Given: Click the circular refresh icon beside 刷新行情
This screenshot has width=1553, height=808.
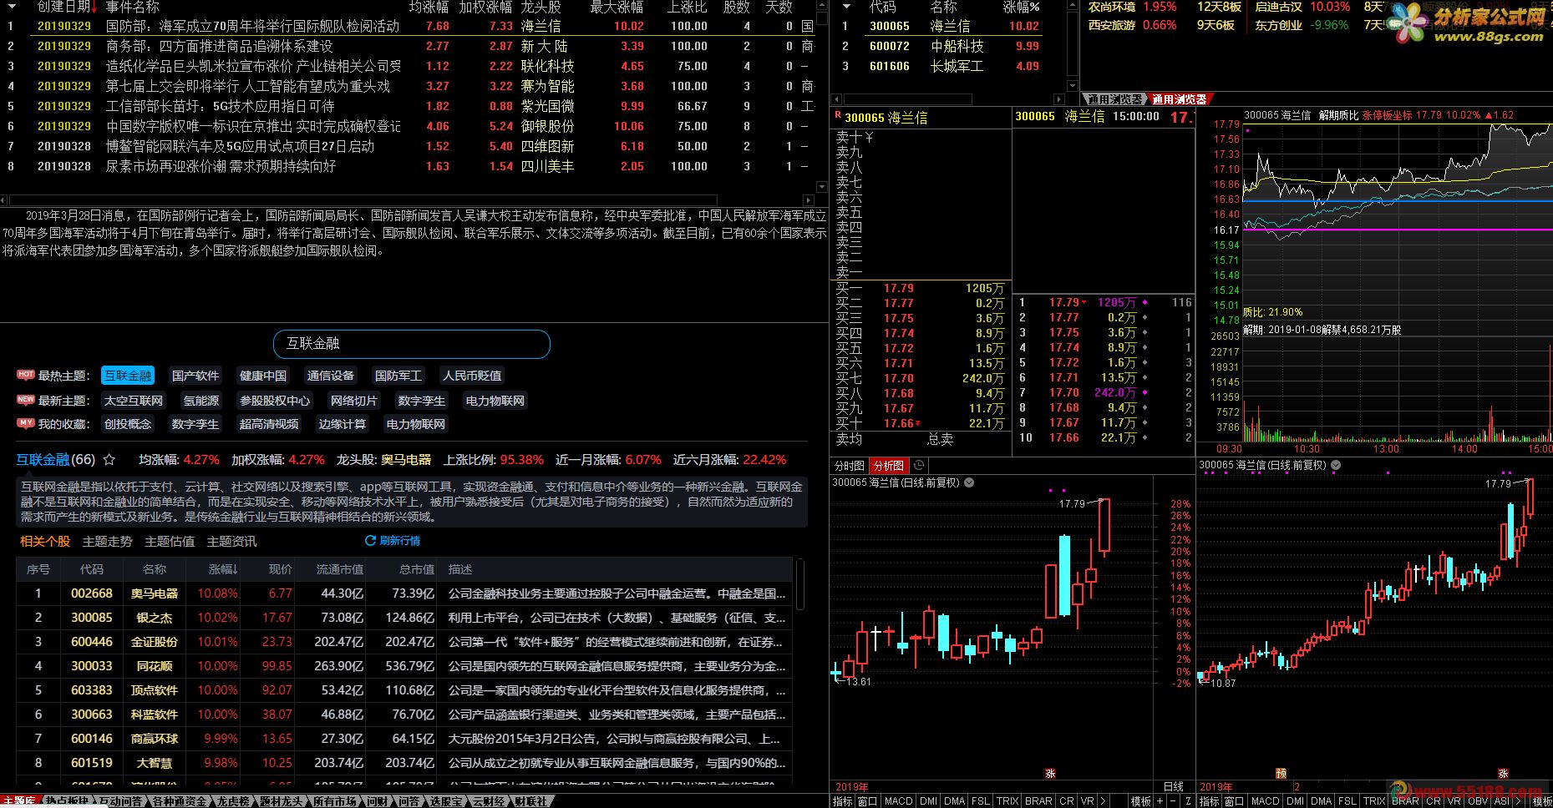Looking at the screenshot, I should pyautogui.click(x=370, y=541).
